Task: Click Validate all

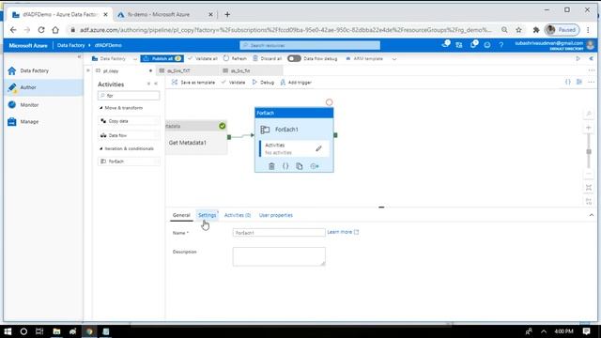Action: coord(203,58)
